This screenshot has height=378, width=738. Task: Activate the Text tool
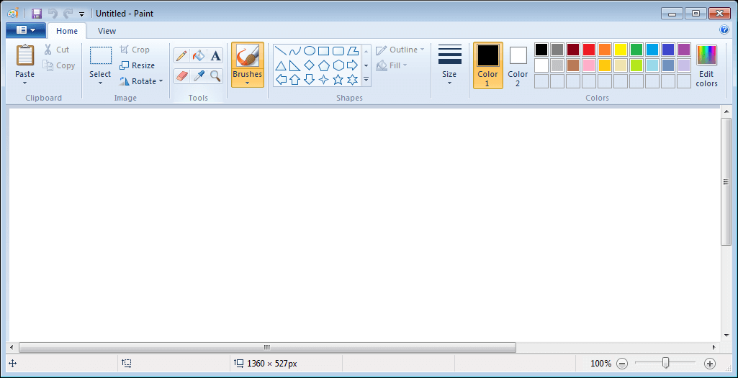pos(215,55)
